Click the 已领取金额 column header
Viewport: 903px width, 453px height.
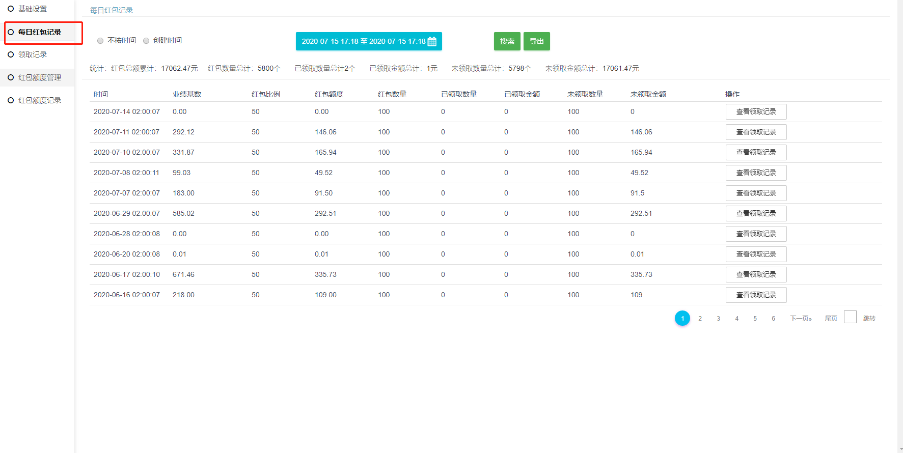point(522,94)
